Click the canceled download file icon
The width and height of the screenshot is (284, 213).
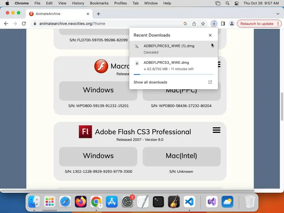click(137, 46)
